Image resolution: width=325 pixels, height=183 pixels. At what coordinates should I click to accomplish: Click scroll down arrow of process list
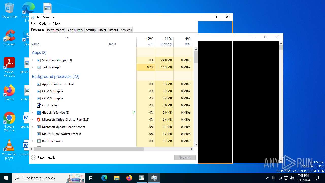tap(196, 145)
